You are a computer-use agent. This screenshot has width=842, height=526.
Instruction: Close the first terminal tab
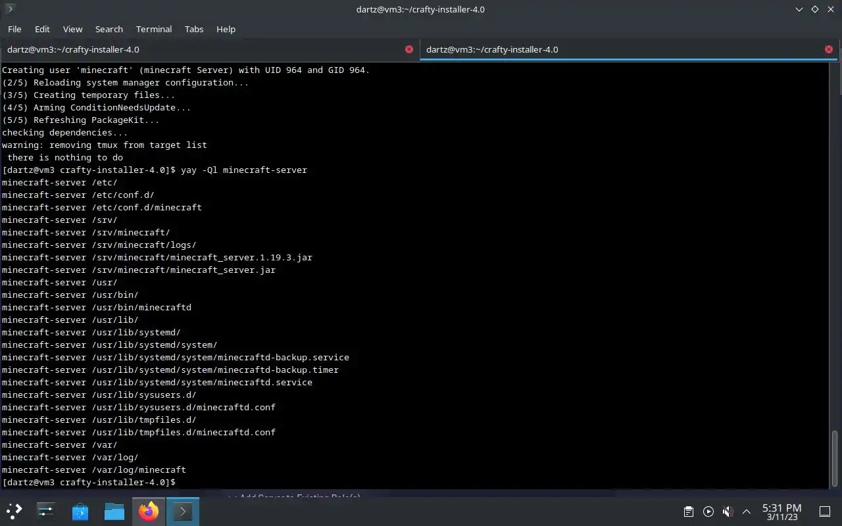coord(409,49)
